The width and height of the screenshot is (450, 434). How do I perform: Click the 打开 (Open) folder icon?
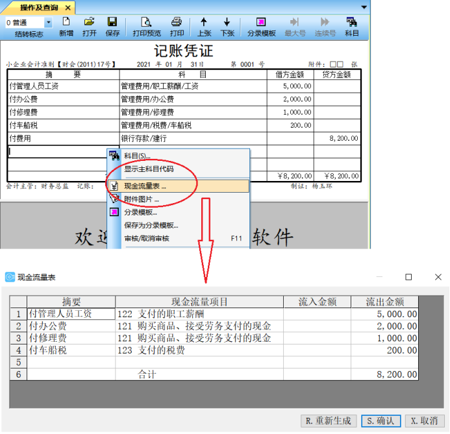click(x=90, y=26)
